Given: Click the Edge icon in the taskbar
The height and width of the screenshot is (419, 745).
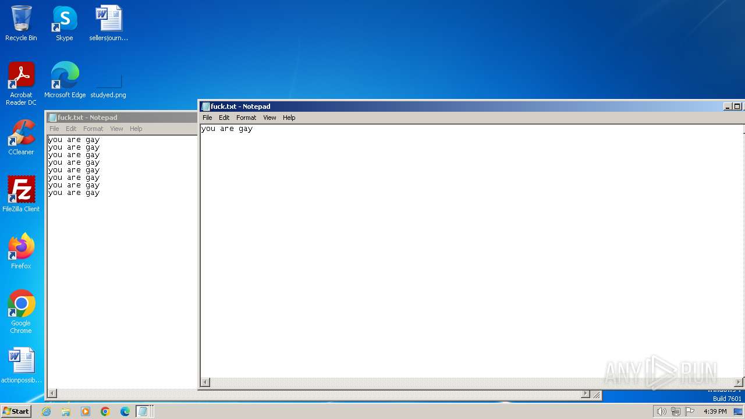Looking at the screenshot, I should (125, 411).
